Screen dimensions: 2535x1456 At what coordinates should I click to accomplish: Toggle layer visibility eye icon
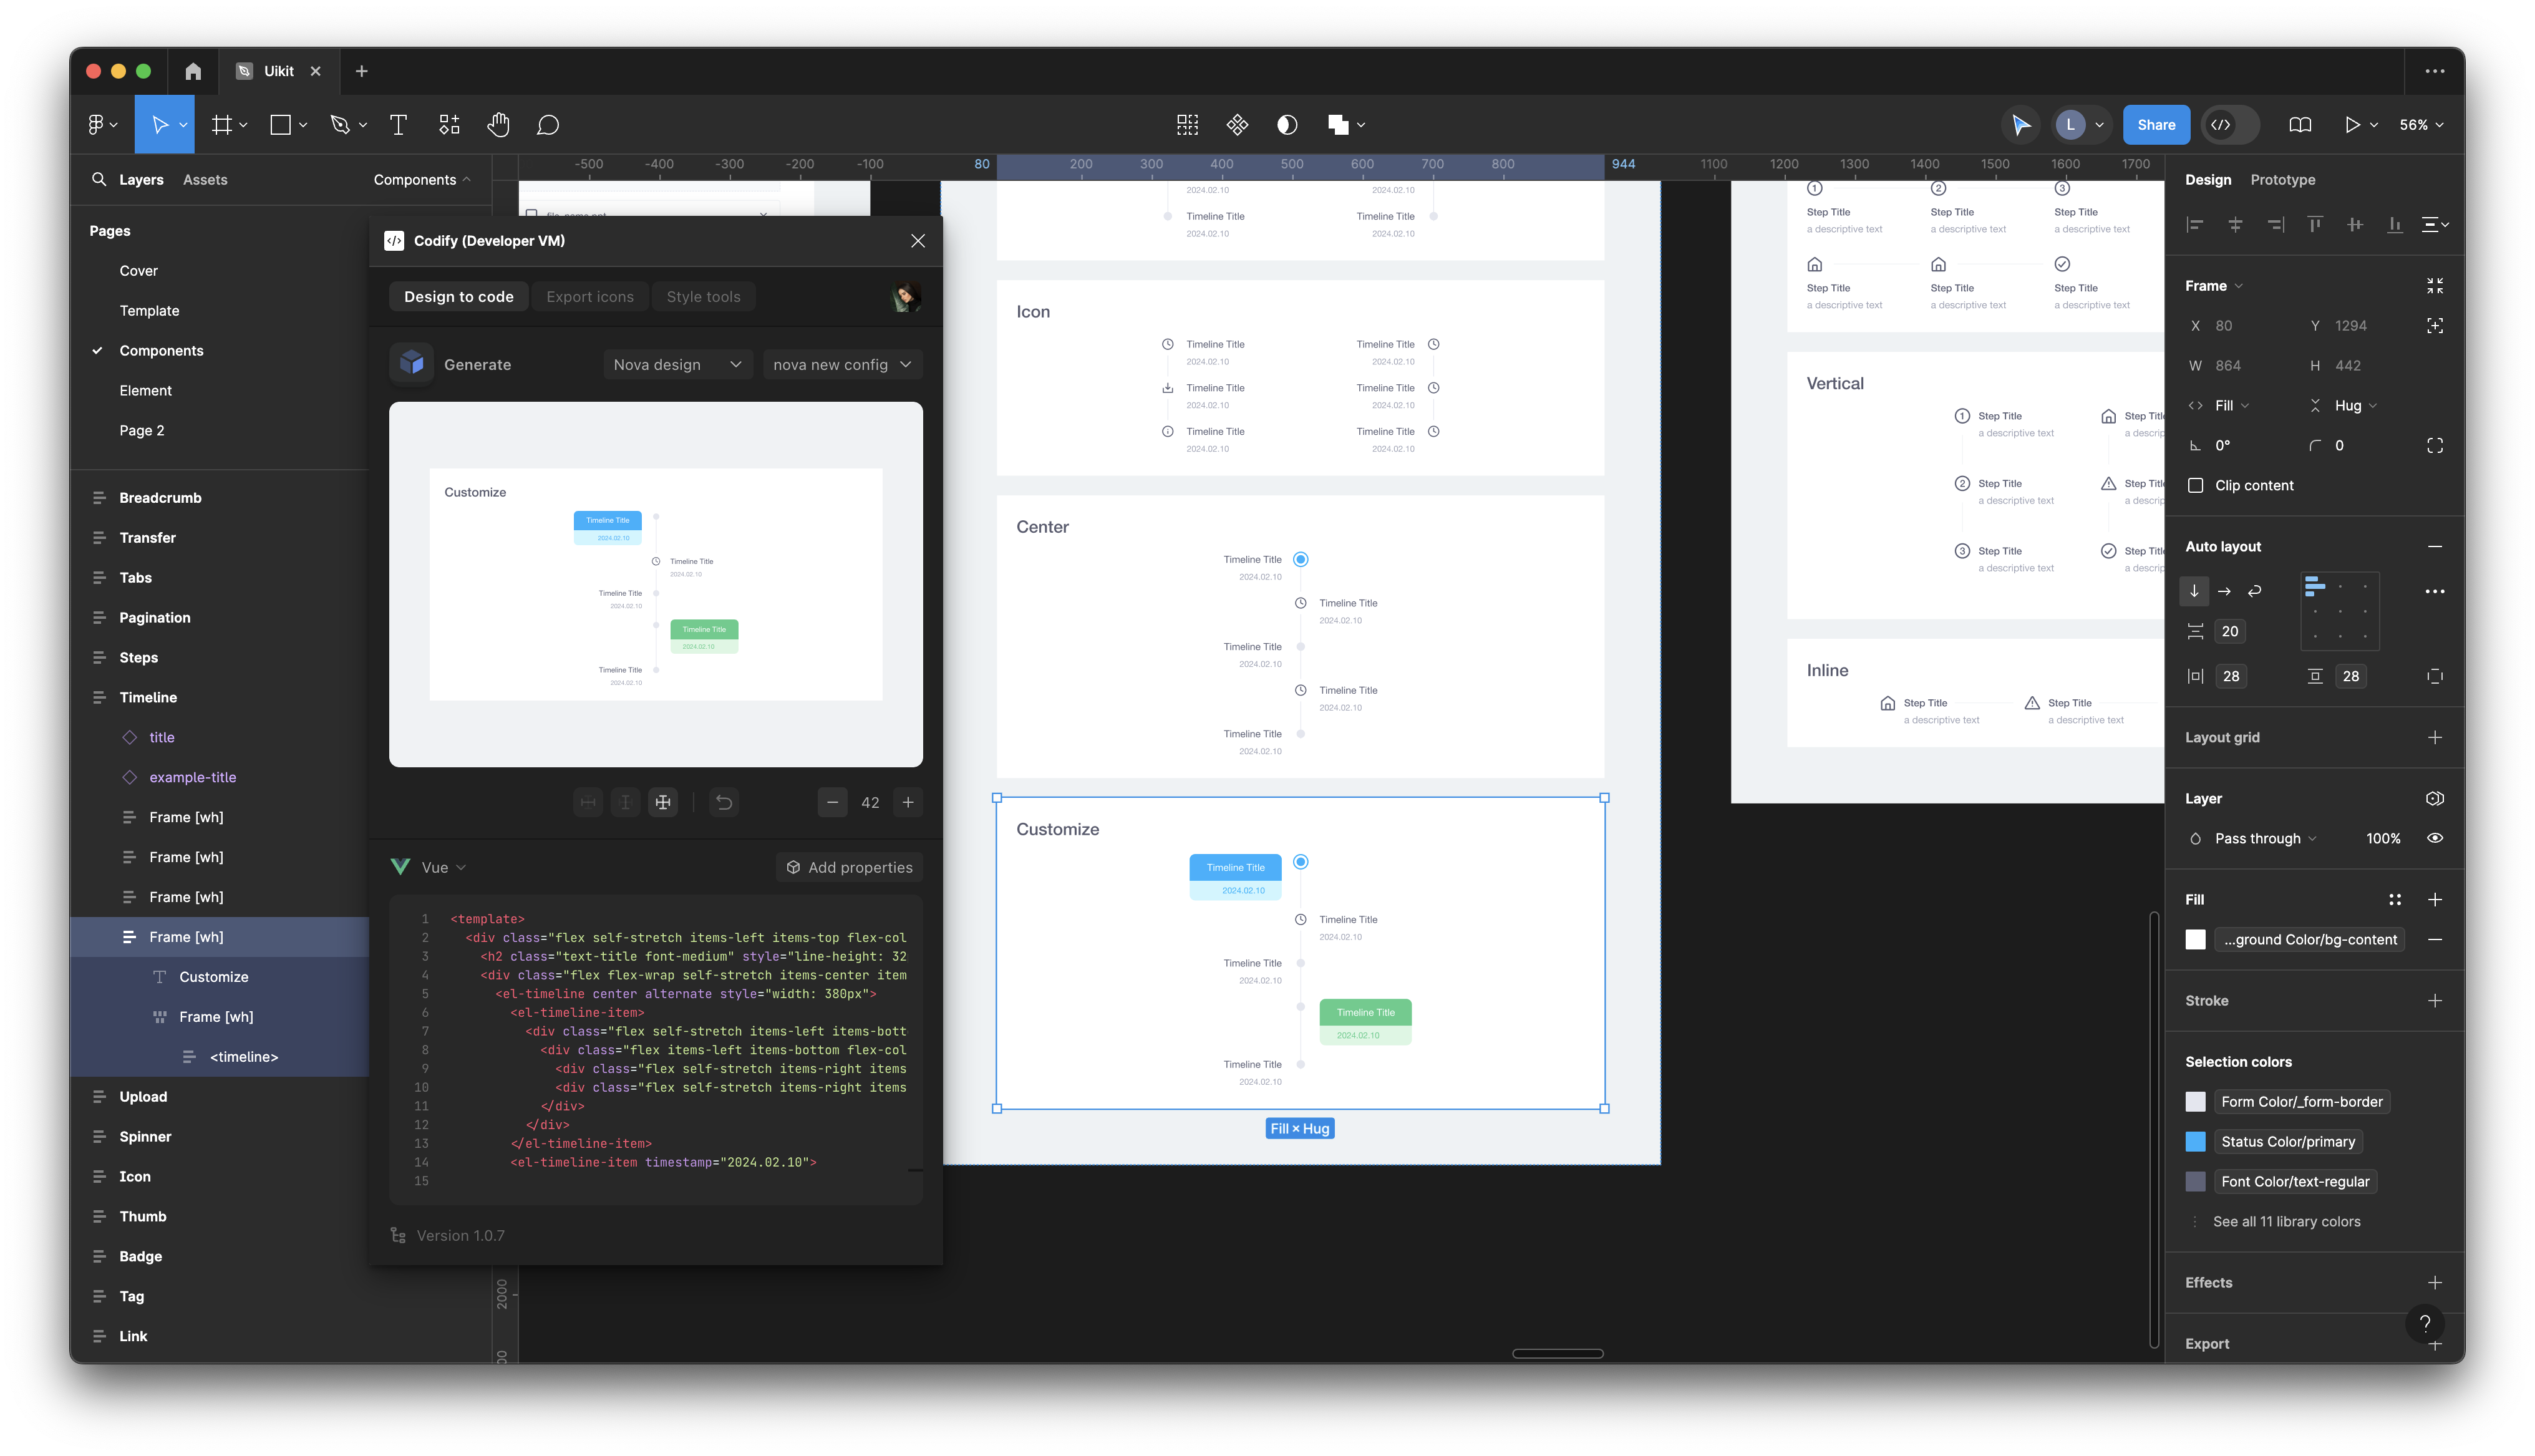2434,838
